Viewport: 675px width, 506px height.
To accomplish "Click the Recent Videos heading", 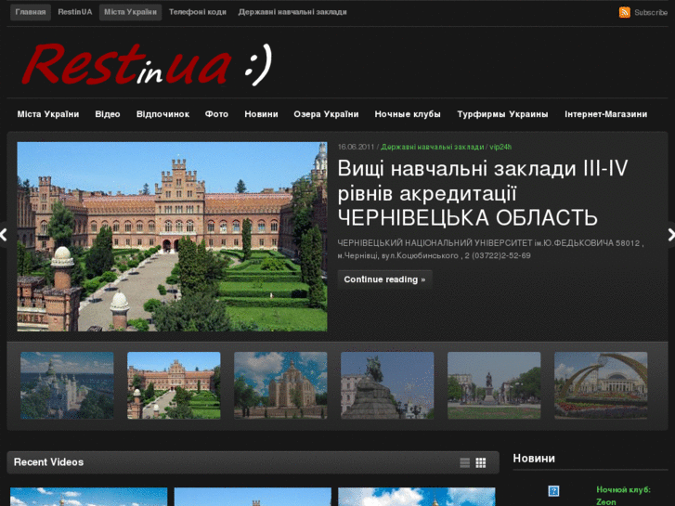I will [x=48, y=462].
